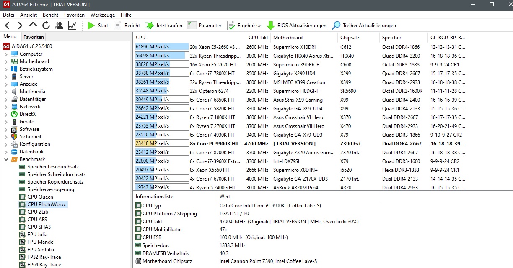Image resolution: width=513 pixels, height=268 pixels.
Task: Select Geräte in the tree
Action: coord(27,122)
